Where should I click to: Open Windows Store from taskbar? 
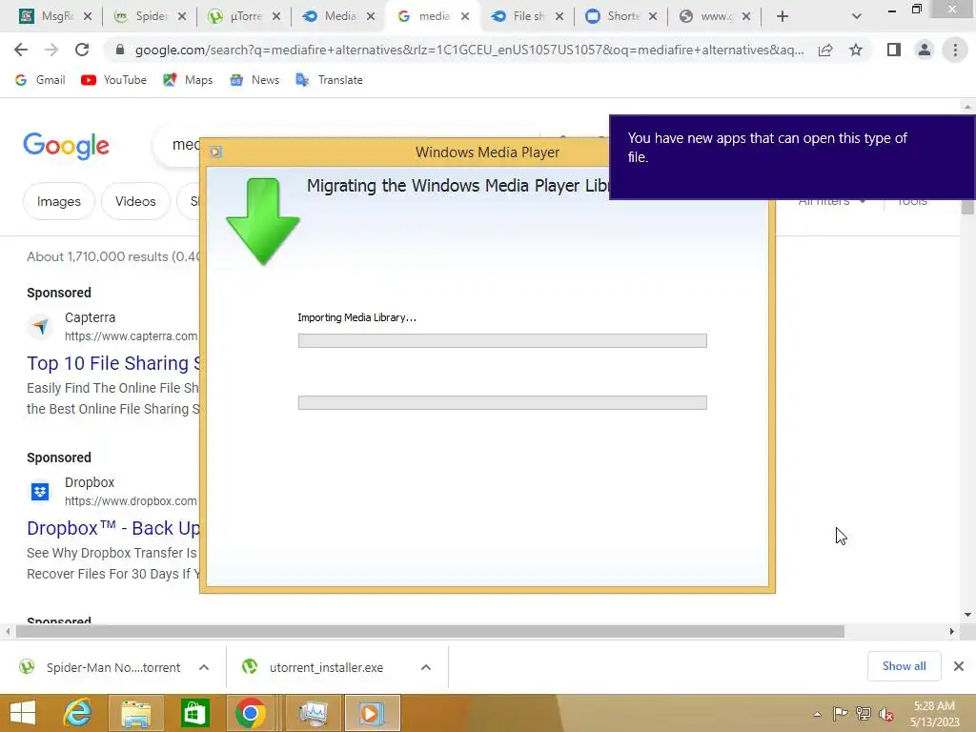tap(194, 713)
